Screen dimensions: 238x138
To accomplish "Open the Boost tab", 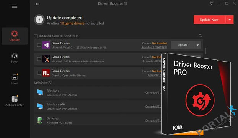I will (15, 58).
